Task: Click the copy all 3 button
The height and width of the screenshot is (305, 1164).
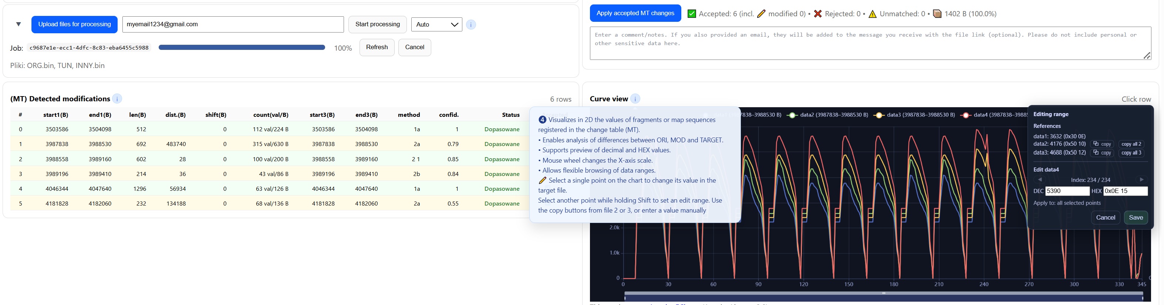Action: pyautogui.click(x=1131, y=153)
